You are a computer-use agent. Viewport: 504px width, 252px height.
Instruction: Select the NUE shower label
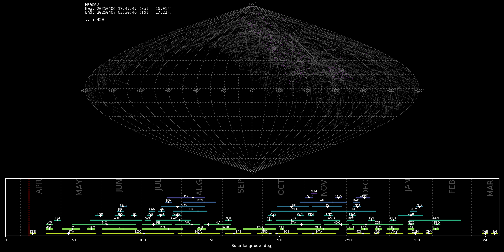(229, 218)
